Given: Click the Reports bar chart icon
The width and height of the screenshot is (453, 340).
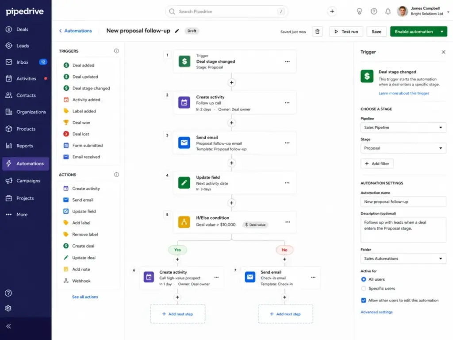Looking at the screenshot, I should pyautogui.click(x=9, y=146).
